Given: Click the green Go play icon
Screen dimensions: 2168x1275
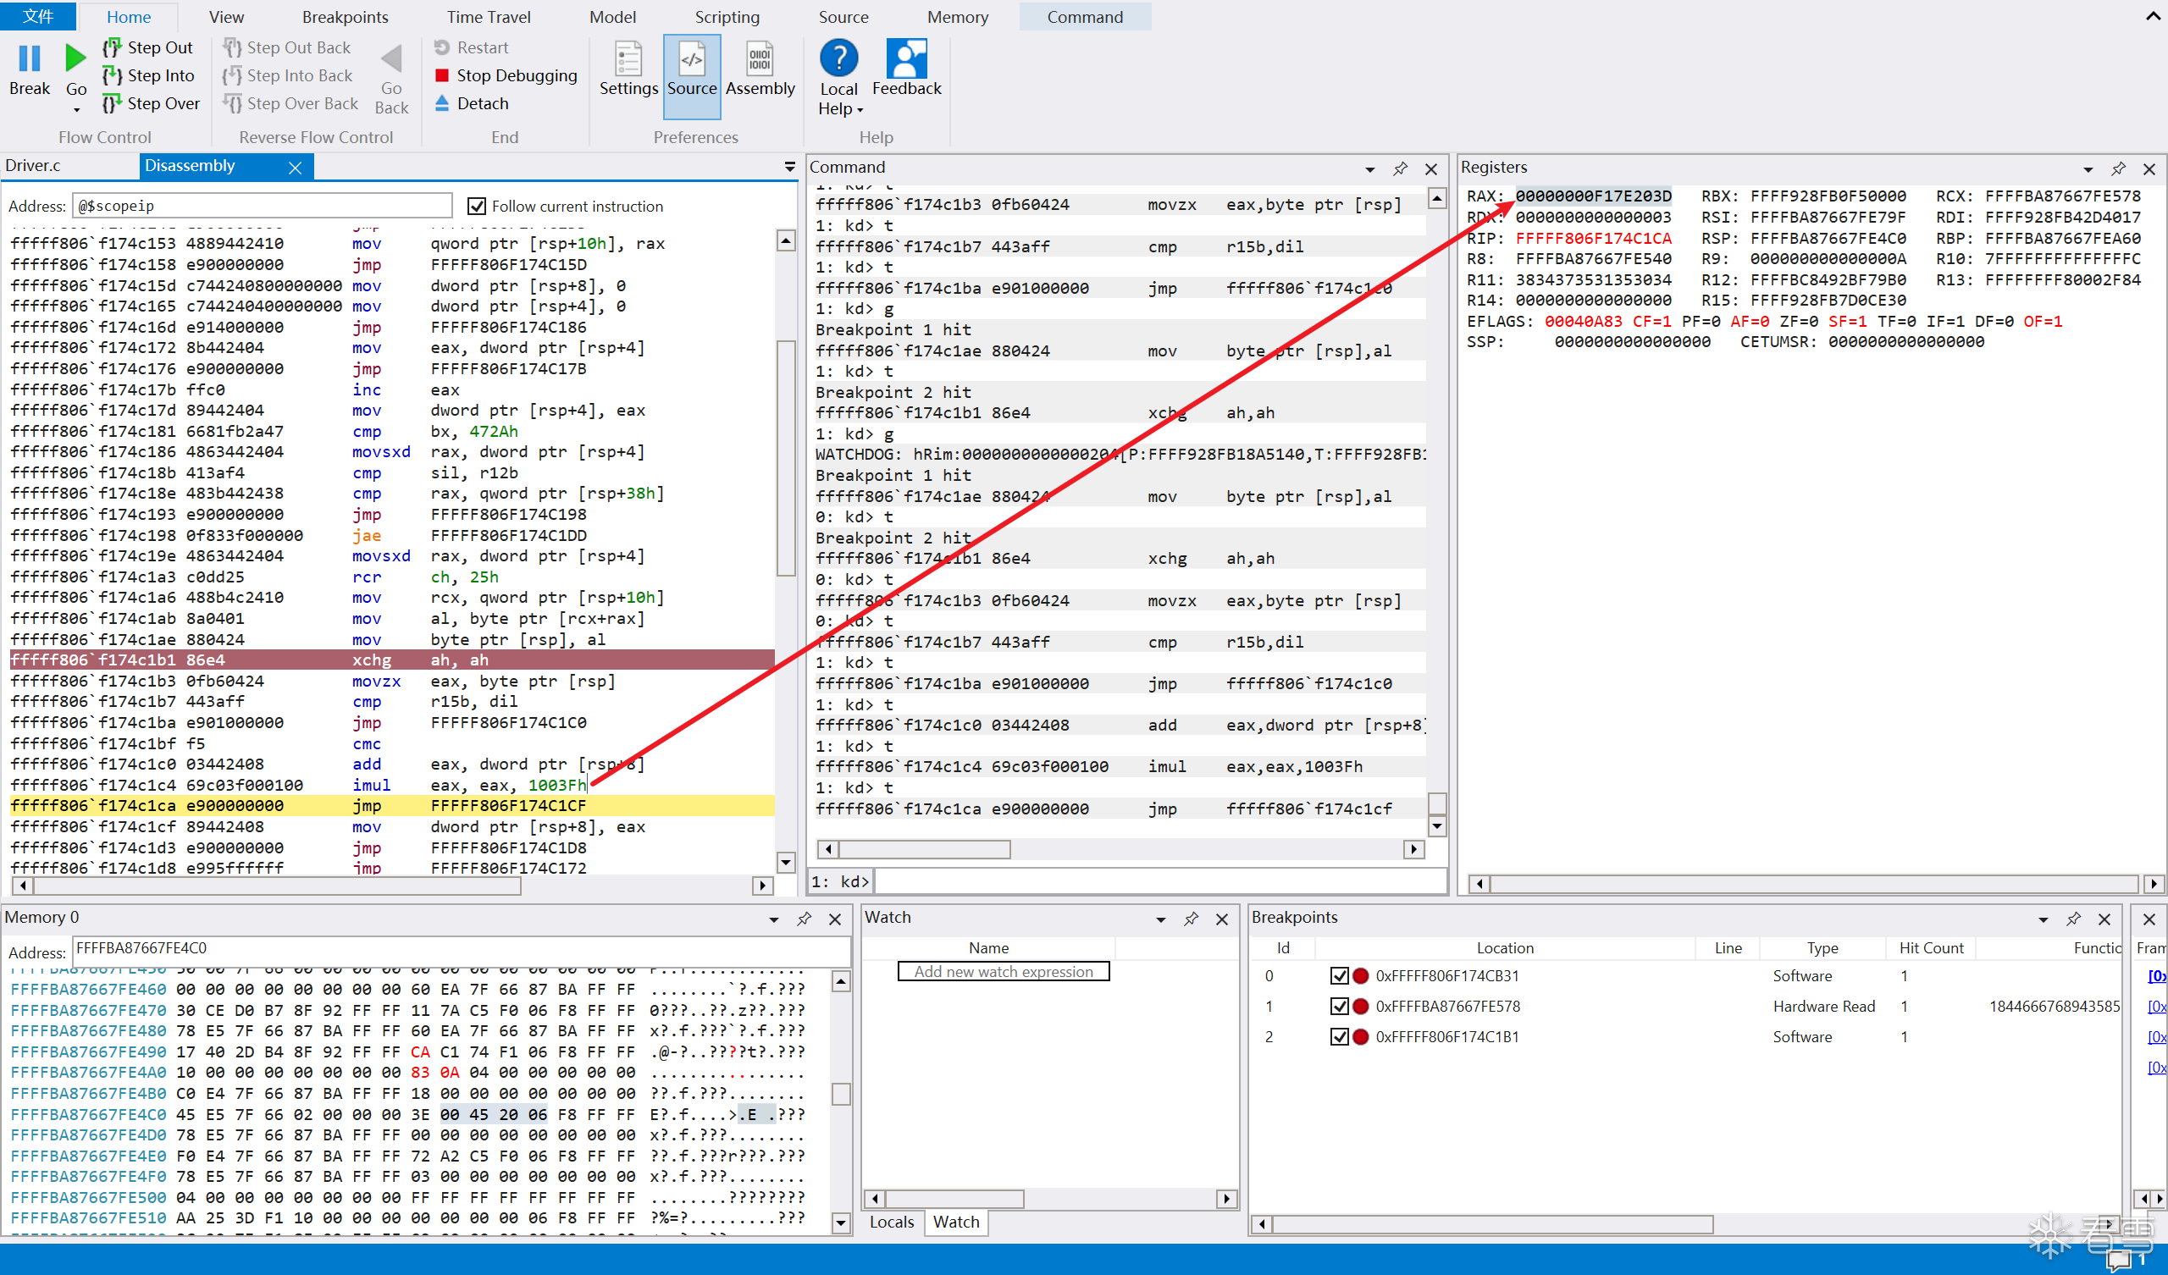Looking at the screenshot, I should 75,58.
